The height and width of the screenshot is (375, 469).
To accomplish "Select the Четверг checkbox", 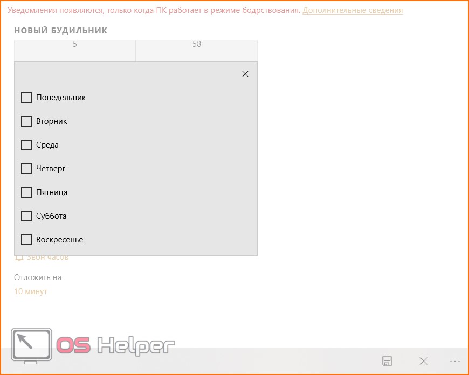I will point(26,169).
